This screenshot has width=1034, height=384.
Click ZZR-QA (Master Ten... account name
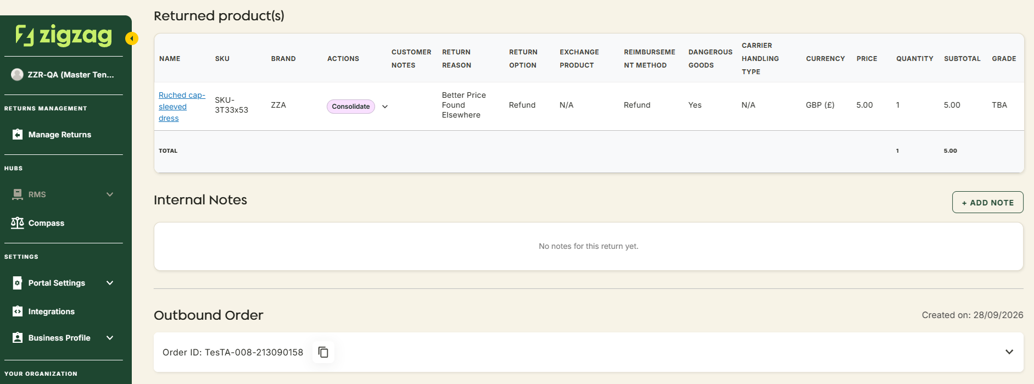[71, 75]
